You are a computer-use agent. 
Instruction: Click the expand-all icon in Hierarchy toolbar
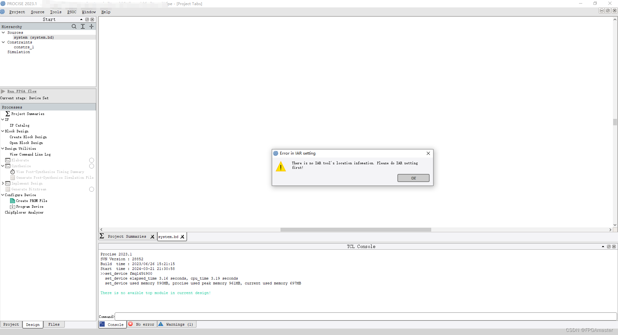coord(83,26)
